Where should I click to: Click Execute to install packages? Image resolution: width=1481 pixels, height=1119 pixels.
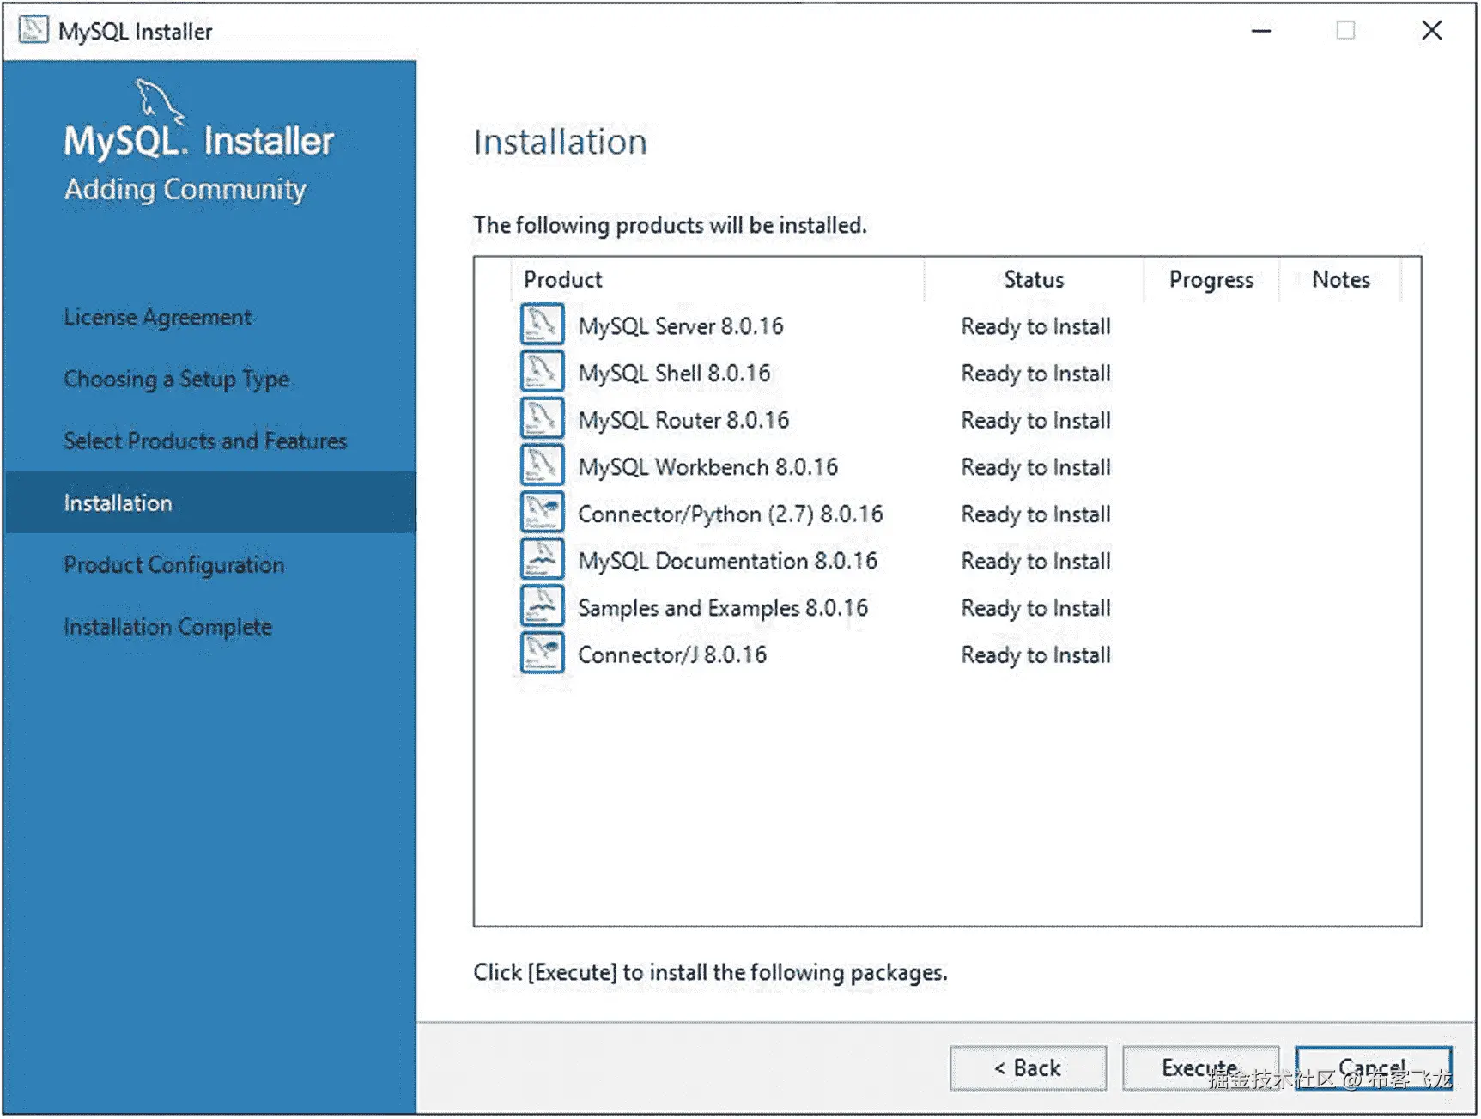1200,1067
